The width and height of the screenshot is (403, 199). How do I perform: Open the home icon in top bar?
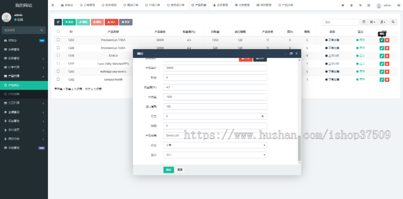343,5
